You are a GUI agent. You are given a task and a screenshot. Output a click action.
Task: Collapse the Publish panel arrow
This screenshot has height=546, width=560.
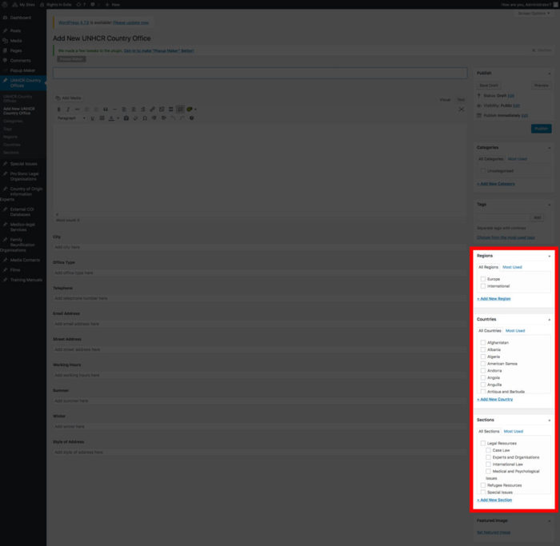click(550, 74)
